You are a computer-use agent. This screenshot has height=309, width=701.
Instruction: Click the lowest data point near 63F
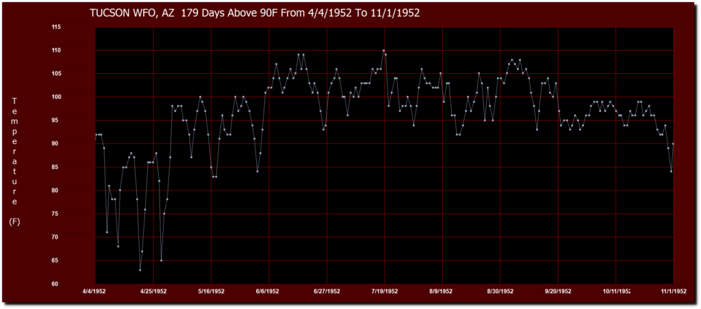(140, 270)
